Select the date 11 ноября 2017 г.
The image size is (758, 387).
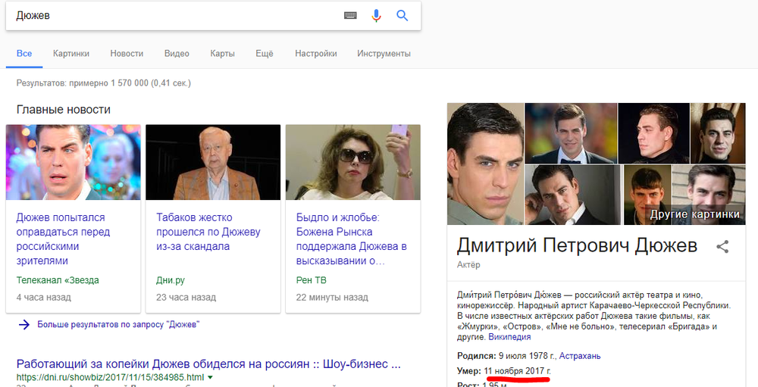coord(517,371)
